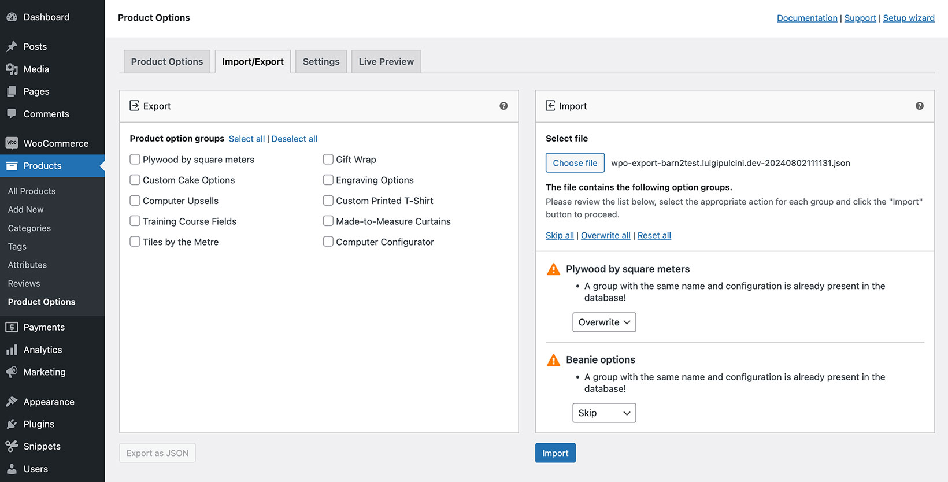Click the Posts pushpin icon
The image size is (948, 482).
[12, 46]
